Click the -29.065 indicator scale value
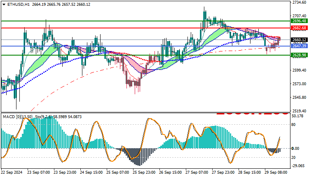The height and width of the screenshot is (177, 309). point(298,166)
